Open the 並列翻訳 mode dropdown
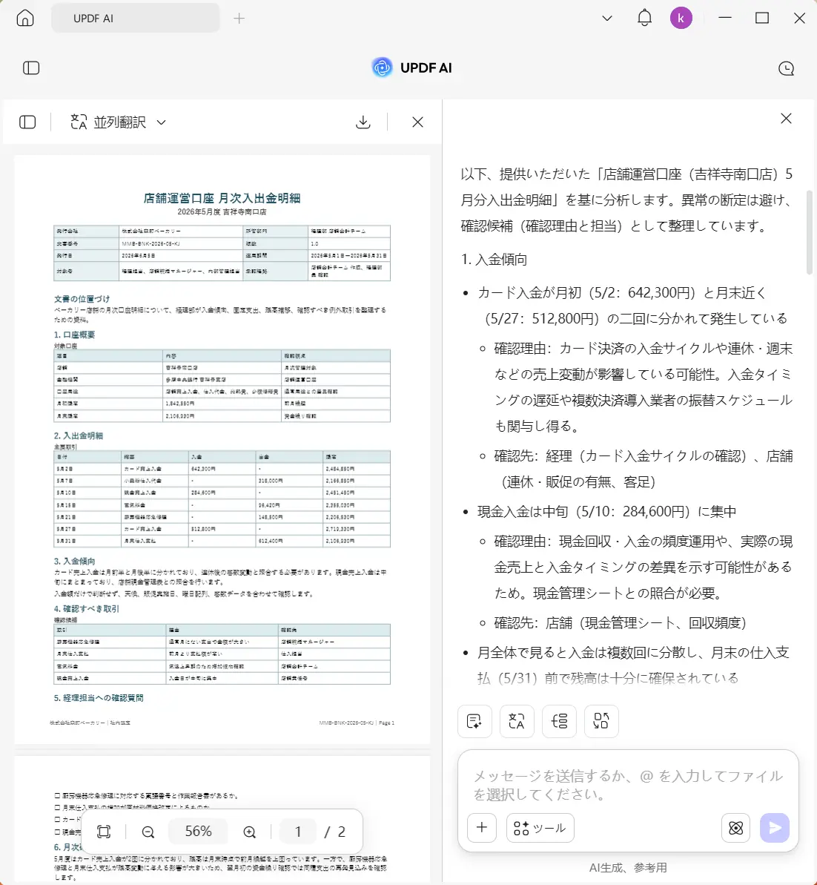The image size is (817, 885). click(x=119, y=122)
